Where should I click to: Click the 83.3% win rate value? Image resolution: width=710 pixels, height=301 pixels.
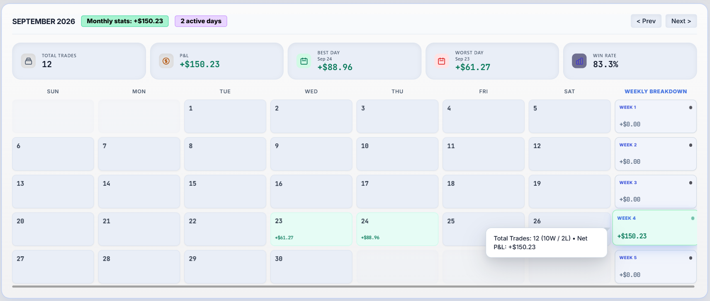pos(605,64)
